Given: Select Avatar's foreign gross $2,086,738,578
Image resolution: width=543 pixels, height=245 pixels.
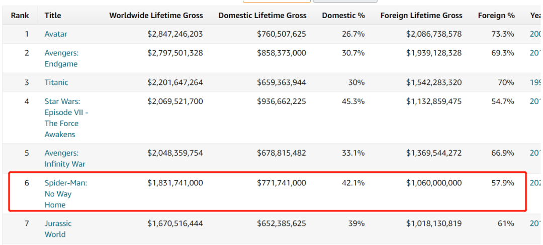Looking at the screenshot, I should pyautogui.click(x=434, y=34).
